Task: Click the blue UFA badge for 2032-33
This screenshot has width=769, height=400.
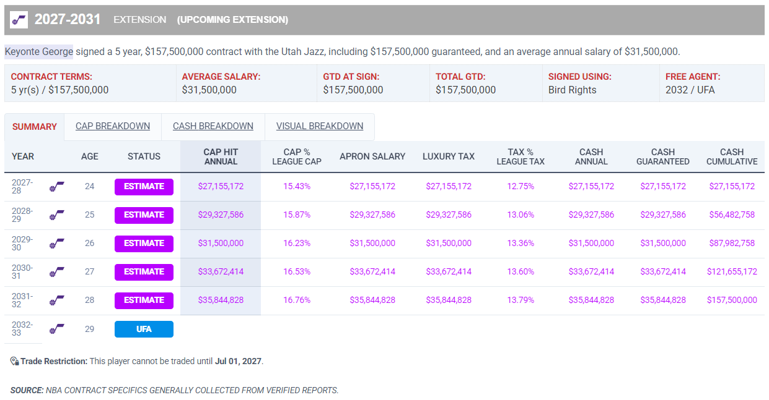Action: pyautogui.click(x=144, y=330)
